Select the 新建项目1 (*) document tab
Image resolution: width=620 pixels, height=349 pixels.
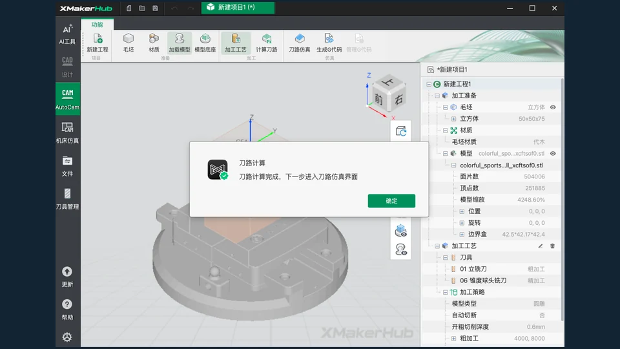pos(238,8)
